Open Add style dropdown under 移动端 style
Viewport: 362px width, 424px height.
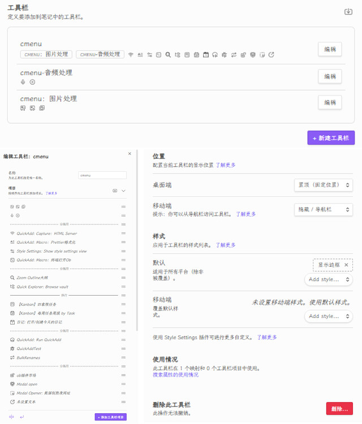[x=329, y=316]
